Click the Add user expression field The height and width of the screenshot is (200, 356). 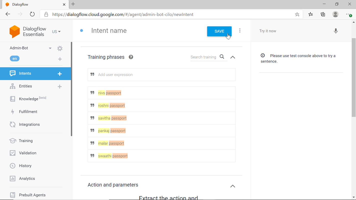[x=165, y=75]
